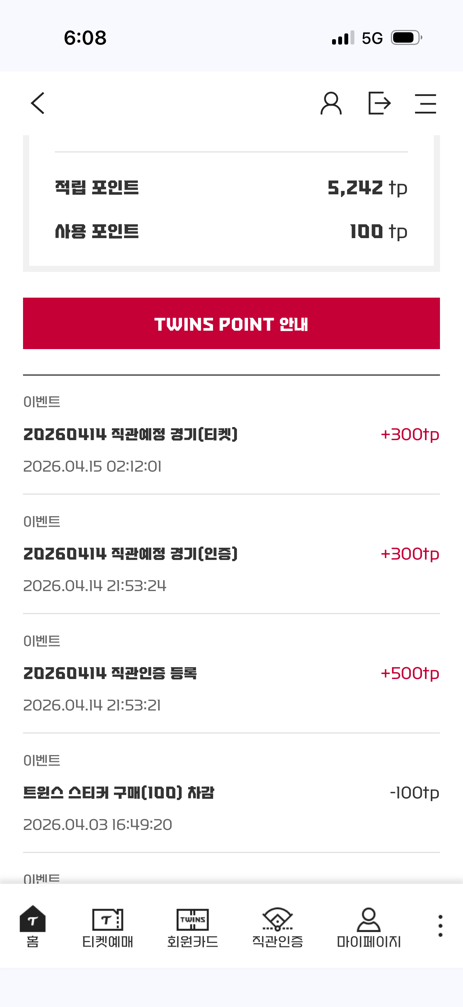Image resolution: width=463 pixels, height=1007 pixels.
Task: Tap the 홈 icon in bottom bar
Action: [33, 926]
